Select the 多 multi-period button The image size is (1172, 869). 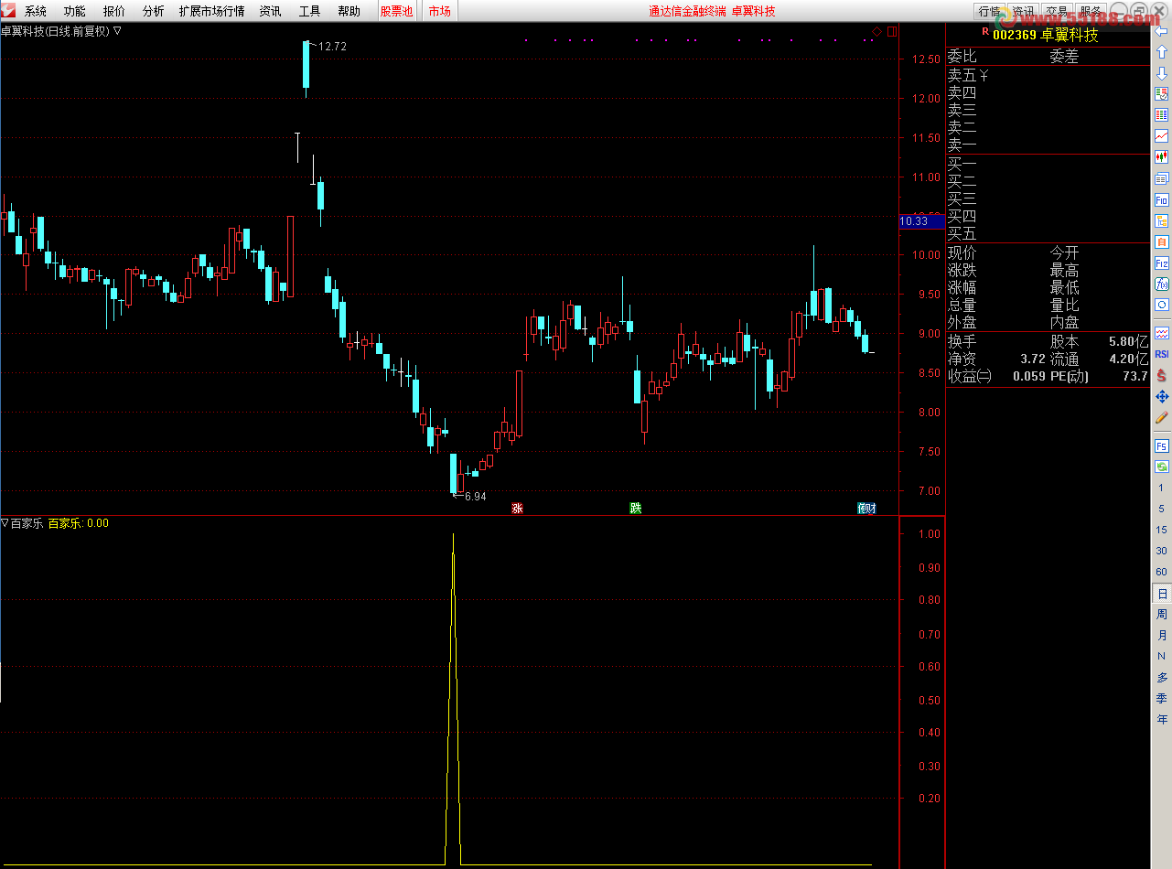[x=1162, y=678]
